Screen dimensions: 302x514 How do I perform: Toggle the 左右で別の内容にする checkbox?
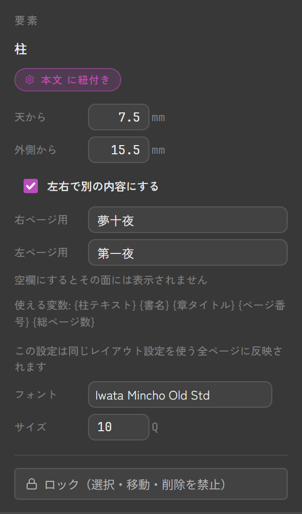click(x=31, y=186)
